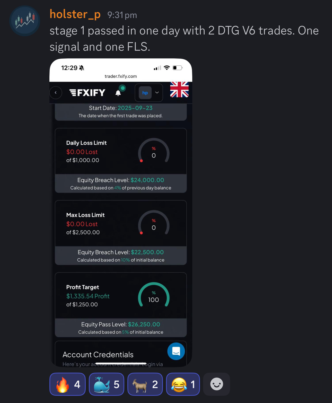Screen dimensions: 332x403
Task: Click the holster_p username
Action: pos(75,14)
